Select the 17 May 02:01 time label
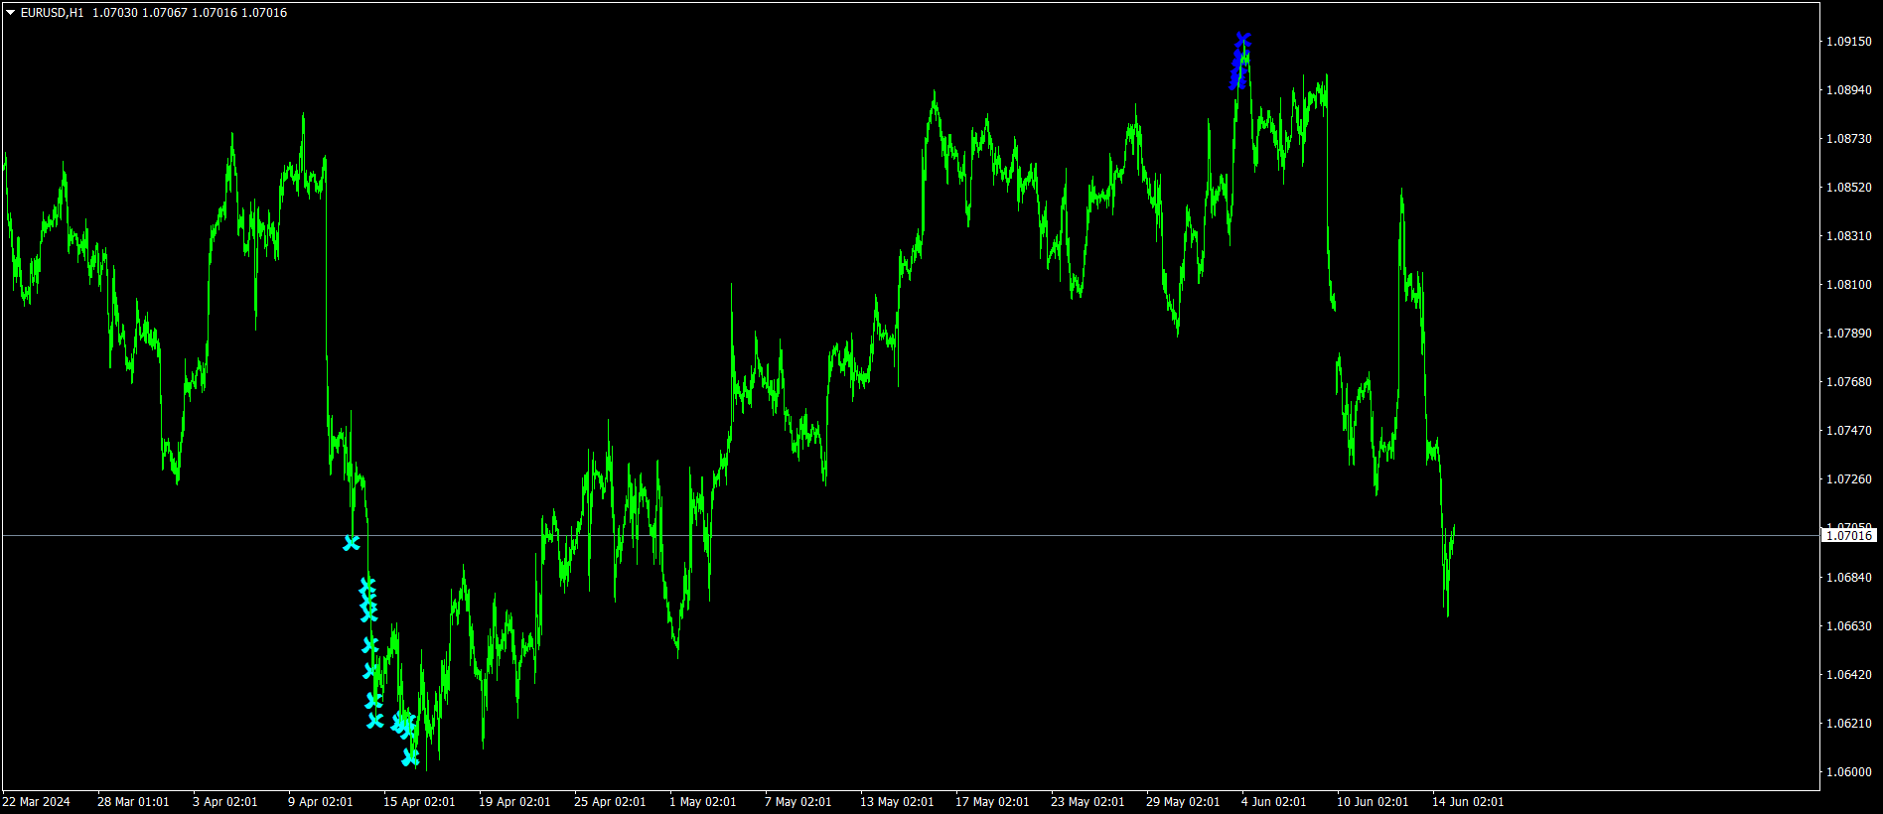 pyautogui.click(x=992, y=802)
